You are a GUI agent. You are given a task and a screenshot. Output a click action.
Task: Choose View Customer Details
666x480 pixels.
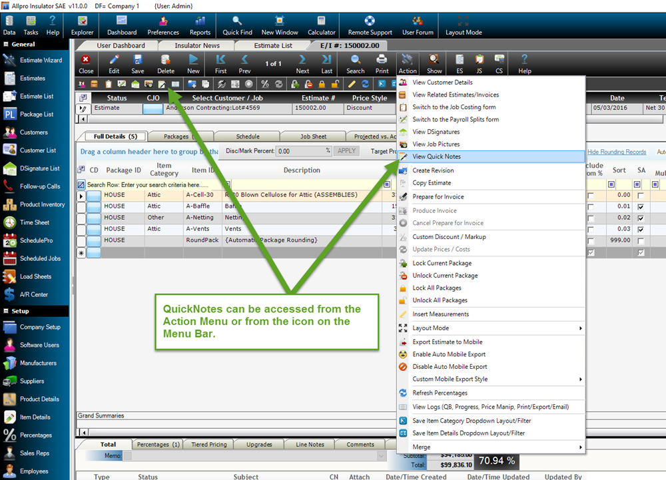(491, 83)
